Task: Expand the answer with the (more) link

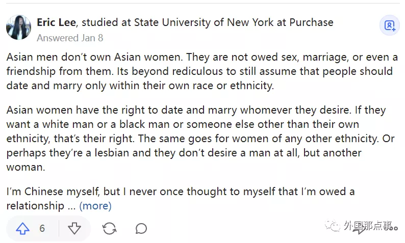Action: point(95,206)
